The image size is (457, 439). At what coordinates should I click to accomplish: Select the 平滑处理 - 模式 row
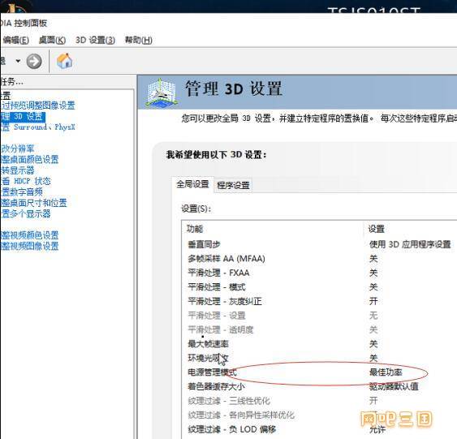point(320,287)
